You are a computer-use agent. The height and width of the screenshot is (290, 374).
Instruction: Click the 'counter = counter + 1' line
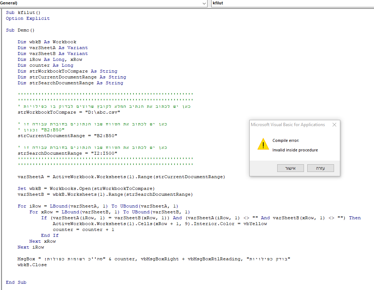[x=84, y=230]
